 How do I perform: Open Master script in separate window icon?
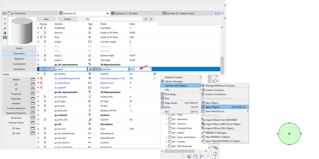(x=33, y=79)
